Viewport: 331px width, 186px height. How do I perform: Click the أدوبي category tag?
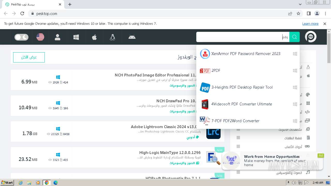point(193,137)
